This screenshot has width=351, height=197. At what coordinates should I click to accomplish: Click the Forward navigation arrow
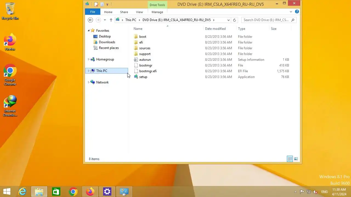98,20
